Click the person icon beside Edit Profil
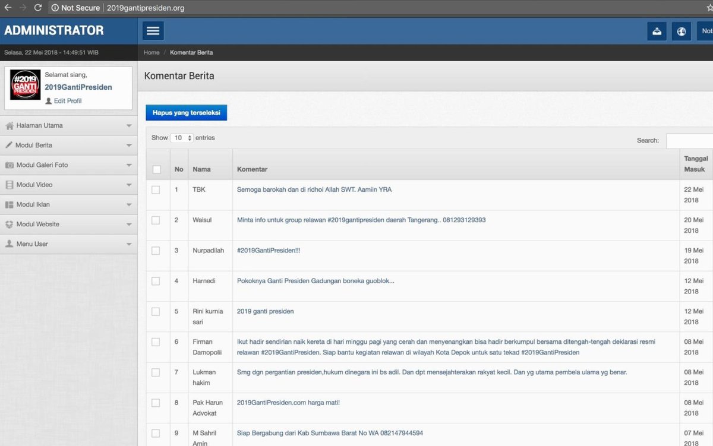713x446 pixels. [x=49, y=101]
